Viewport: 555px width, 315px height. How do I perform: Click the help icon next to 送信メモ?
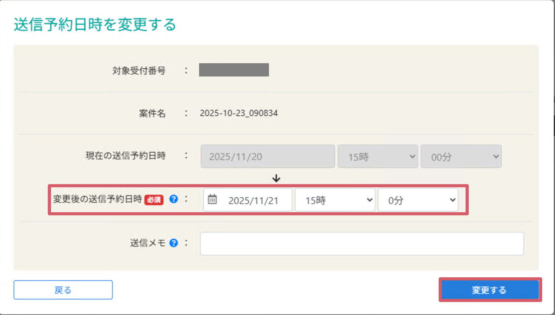point(174,243)
